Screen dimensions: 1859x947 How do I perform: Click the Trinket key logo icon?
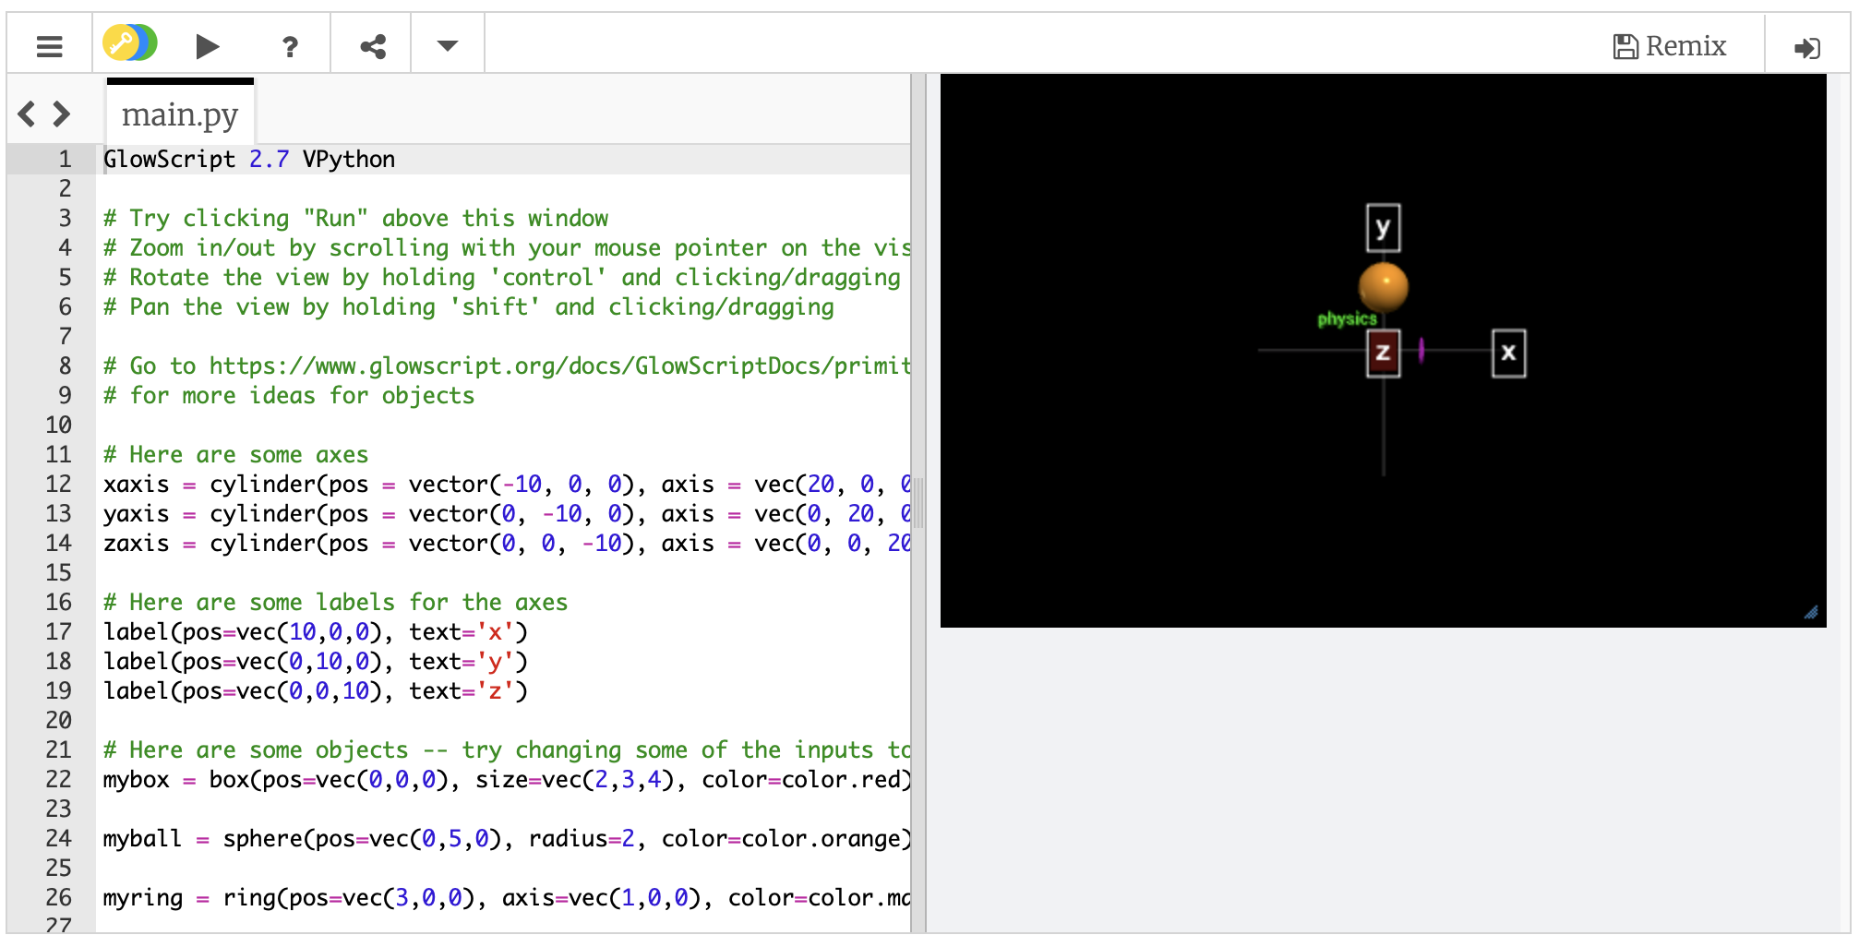[129, 43]
